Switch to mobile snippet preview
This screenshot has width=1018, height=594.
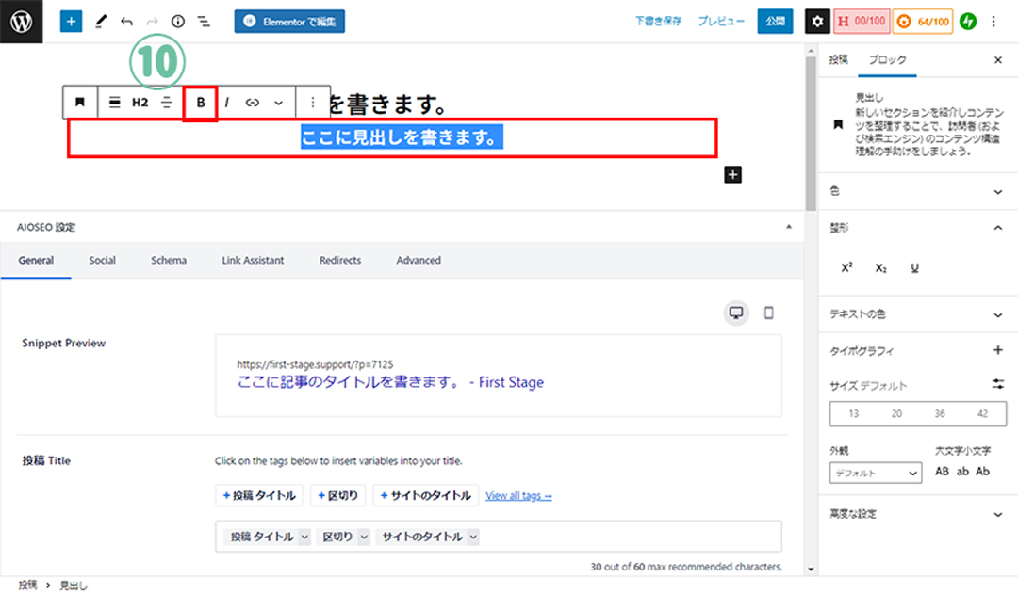(x=768, y=313)
